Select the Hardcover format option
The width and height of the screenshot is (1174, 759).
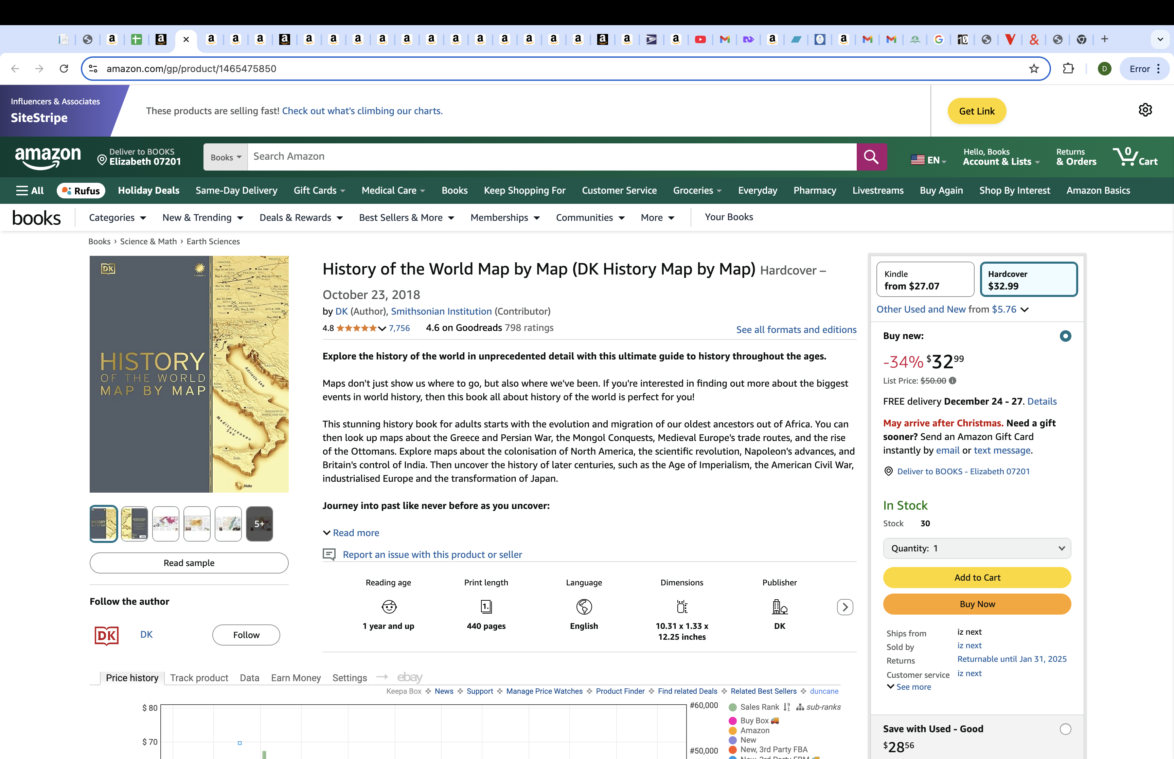1029,280
